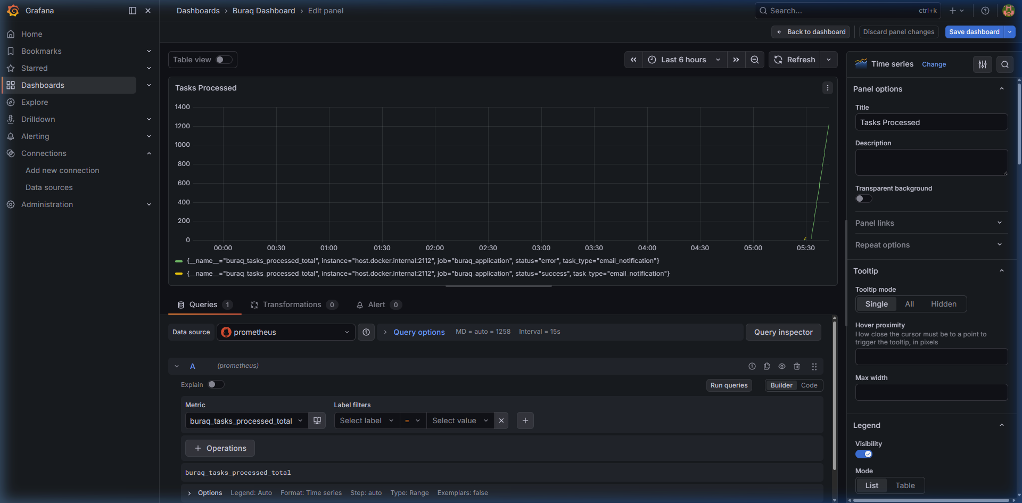Viewport: 1022px width, 503px height.
Task: Click the Grafana logo icon
Action: tap(13, 11)
